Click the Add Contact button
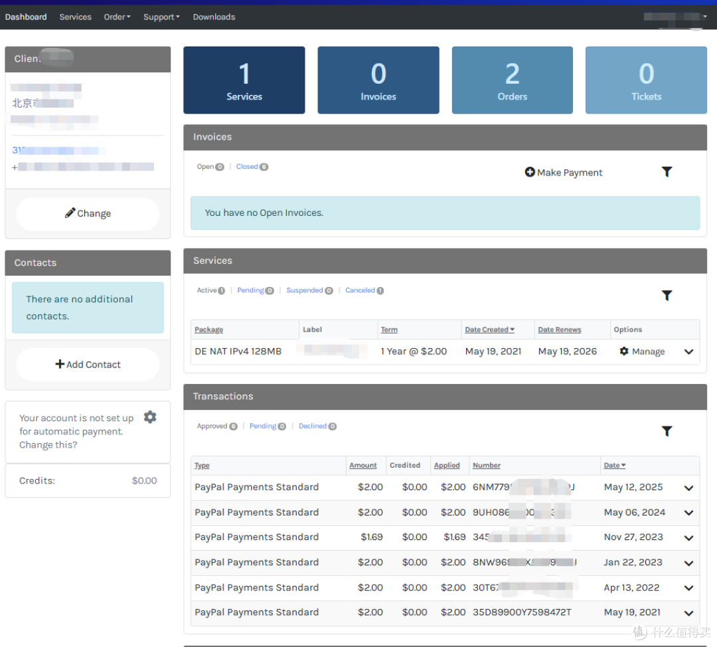The image size is (717, 647). pos(88,365)
